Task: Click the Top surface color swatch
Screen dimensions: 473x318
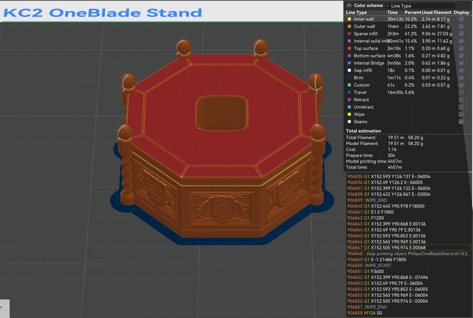Action: click(349, 49)
